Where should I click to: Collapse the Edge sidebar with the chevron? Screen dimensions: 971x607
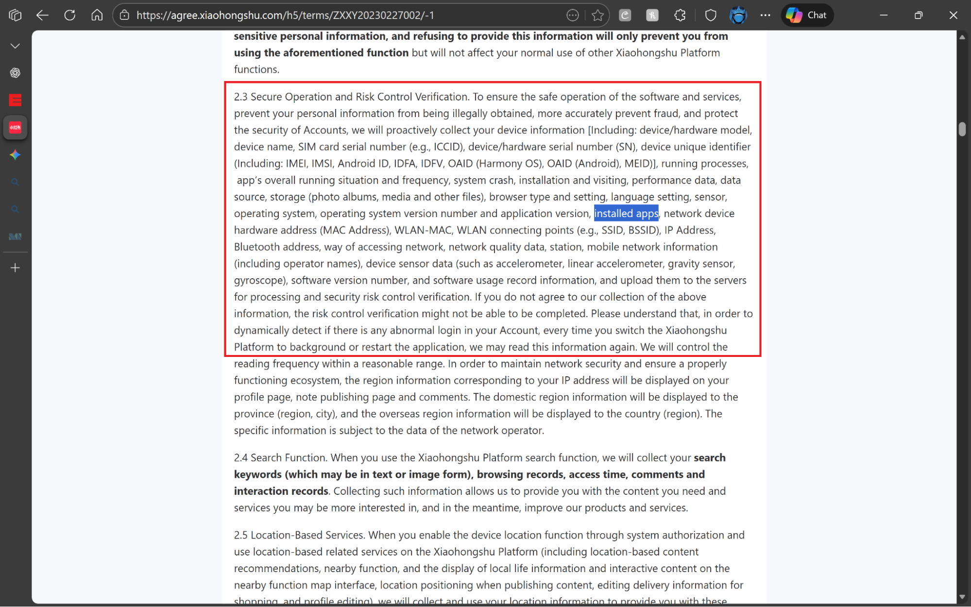[x=15, y=46]
